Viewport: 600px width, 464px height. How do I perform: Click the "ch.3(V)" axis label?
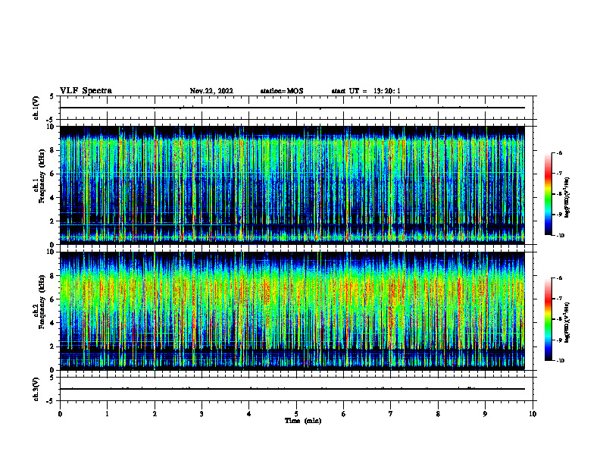point(36,389)
